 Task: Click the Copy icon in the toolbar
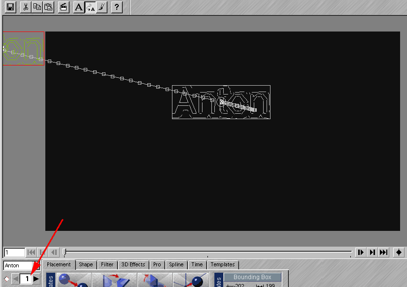[x=37, y=7]
